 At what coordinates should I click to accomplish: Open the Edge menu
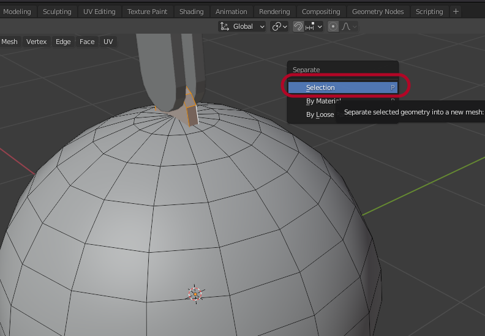click(x=63, y=42)
